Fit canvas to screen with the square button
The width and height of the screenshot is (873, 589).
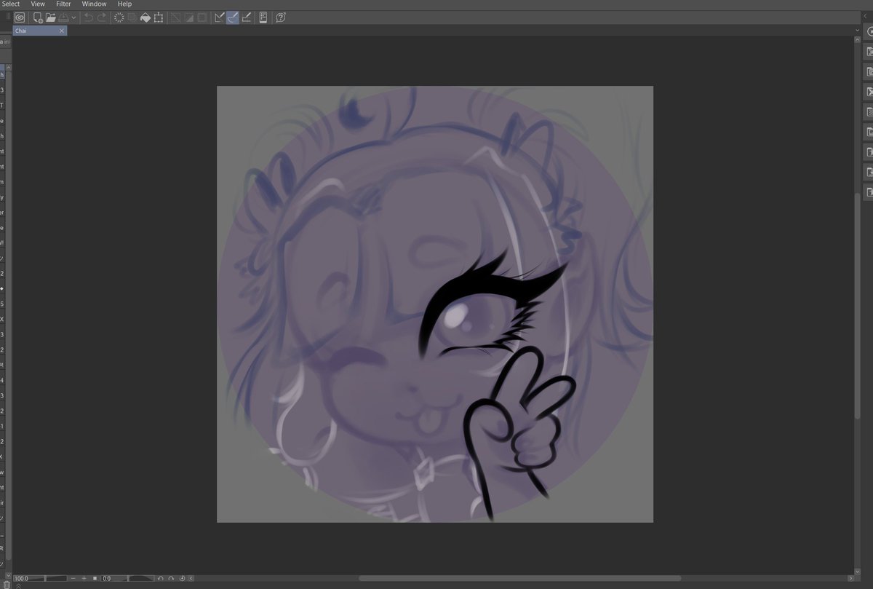pos(95,579)
